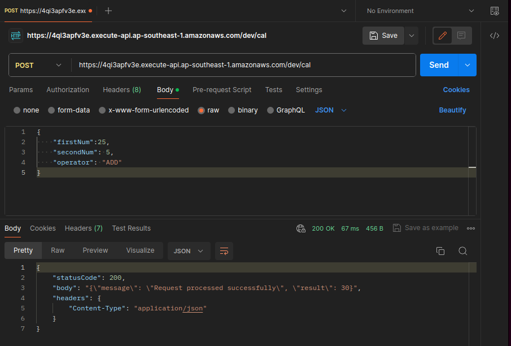Image resolution: width=511 pixels, height=346 pixels.
Task: Copy the response body to clipboard
Action: point(440,251)
